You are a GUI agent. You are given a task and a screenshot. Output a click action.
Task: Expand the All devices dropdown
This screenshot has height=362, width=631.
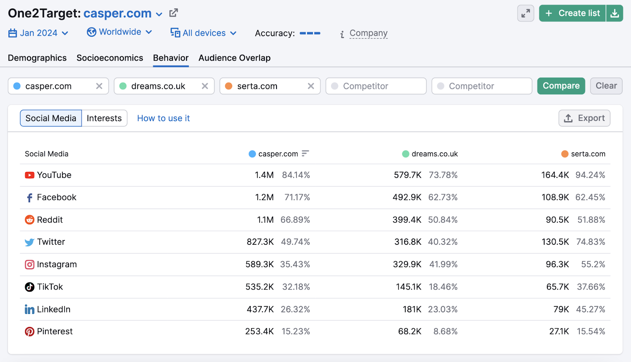coord(203,33)
